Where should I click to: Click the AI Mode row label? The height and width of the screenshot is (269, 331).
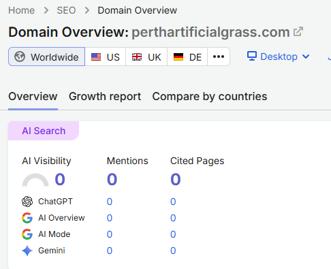click(x=54, y=234)
